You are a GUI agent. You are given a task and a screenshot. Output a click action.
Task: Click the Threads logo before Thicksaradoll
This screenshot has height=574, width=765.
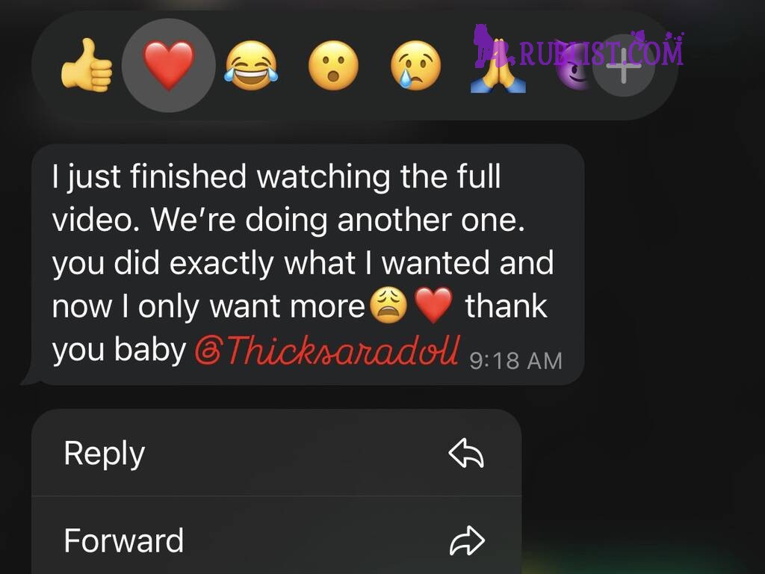208,352
